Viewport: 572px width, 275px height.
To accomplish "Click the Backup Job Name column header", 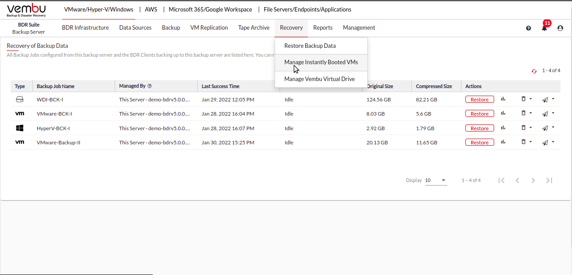I will (x=56, y=86).
